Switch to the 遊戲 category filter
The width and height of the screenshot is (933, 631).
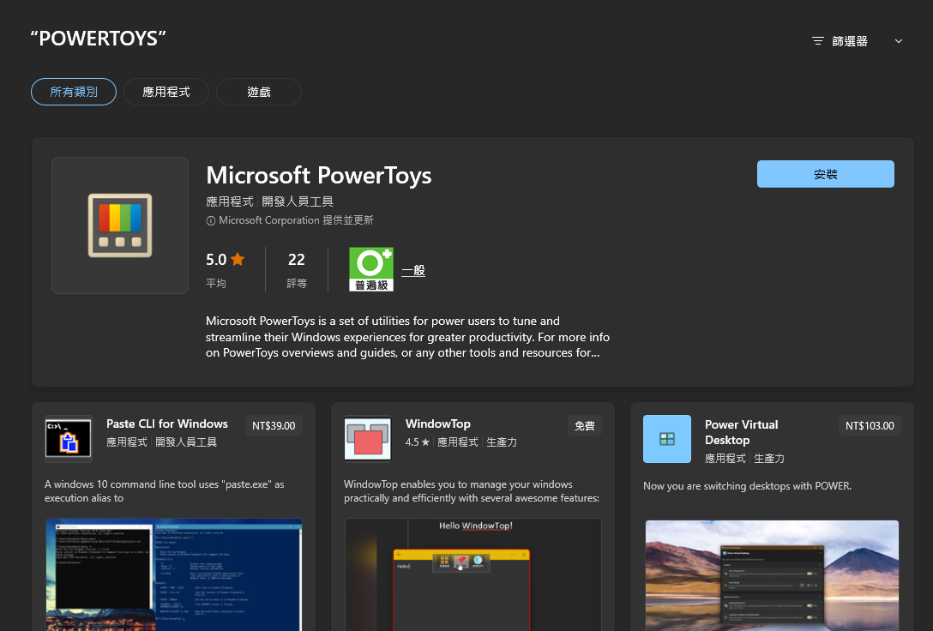(258, 92)
